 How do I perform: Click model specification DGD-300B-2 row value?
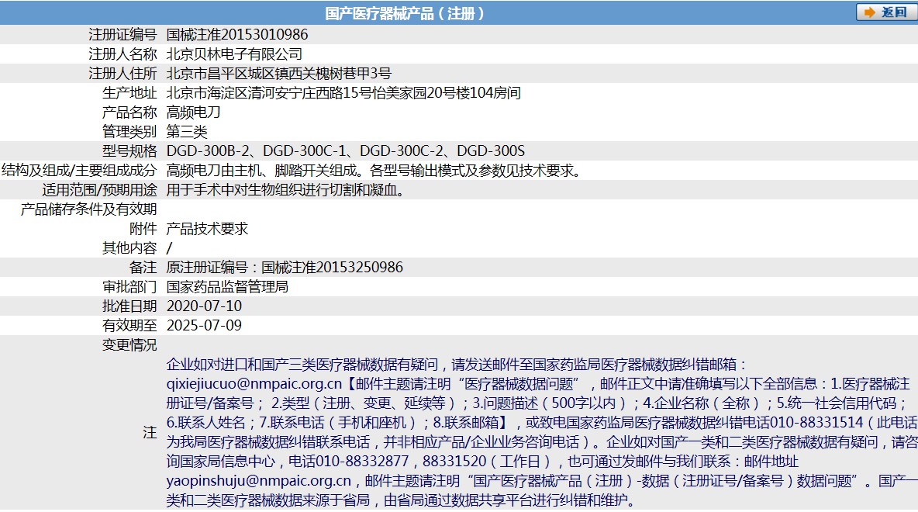346,150
